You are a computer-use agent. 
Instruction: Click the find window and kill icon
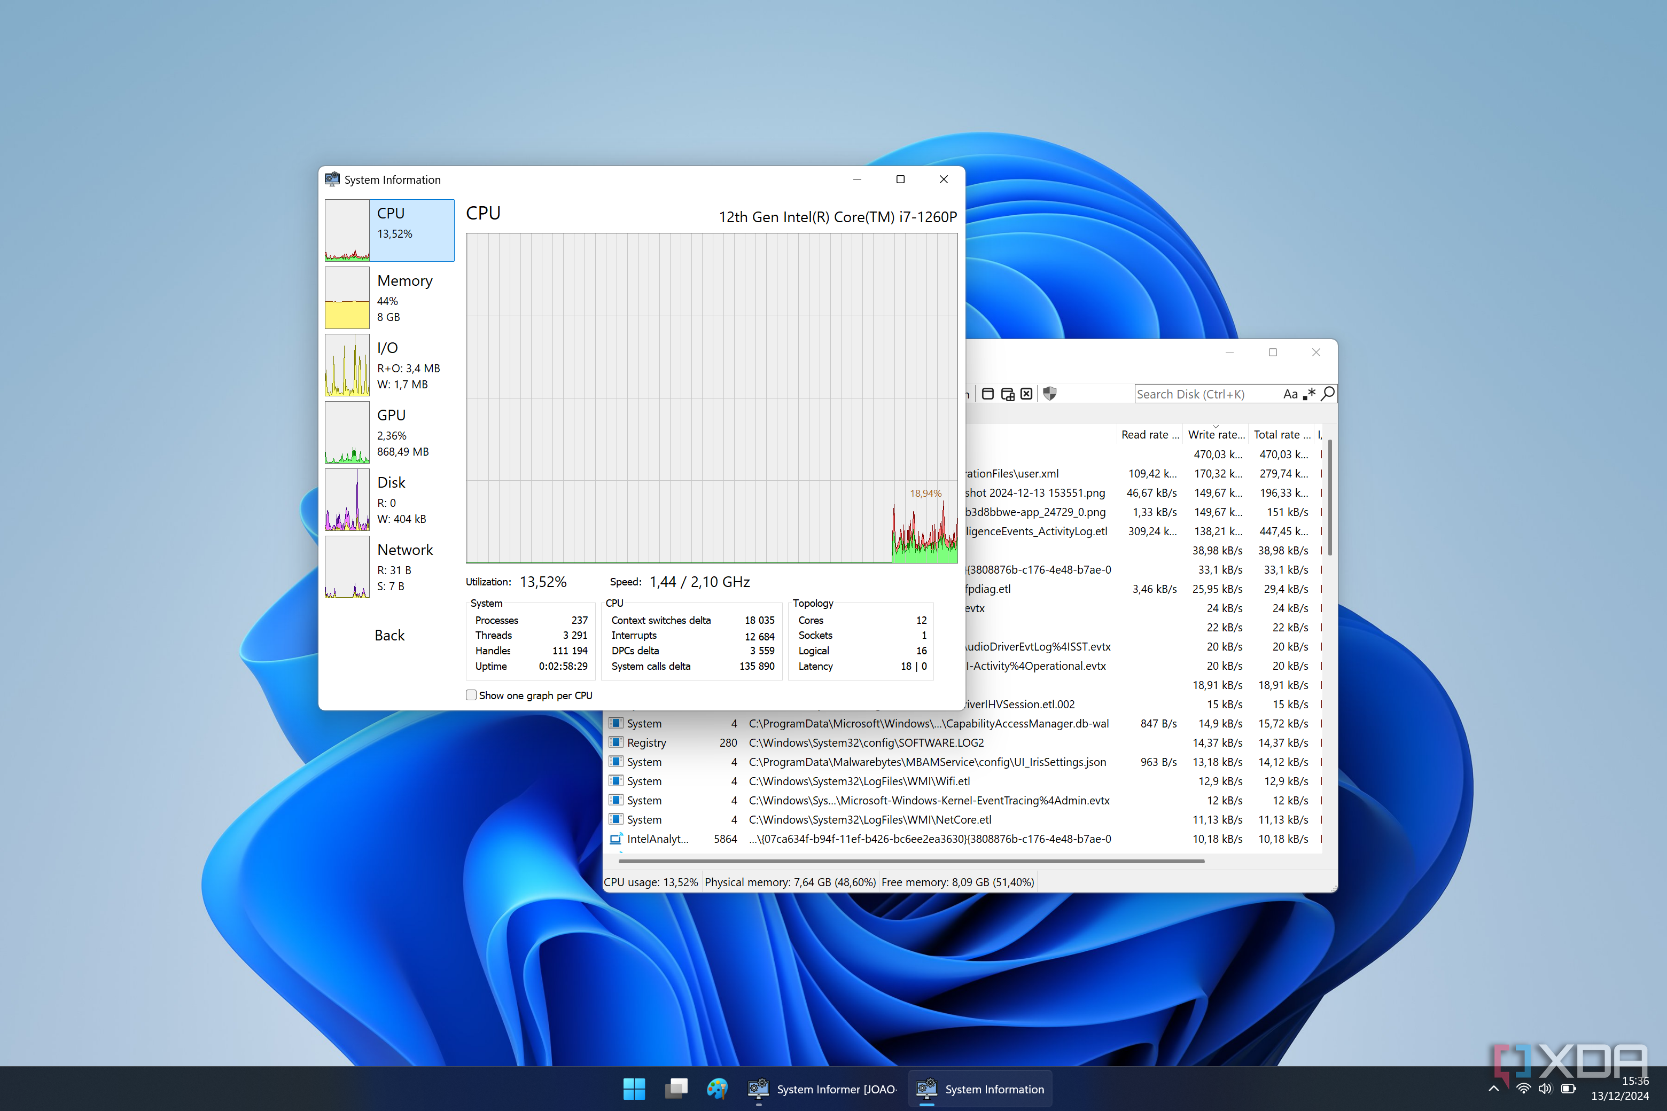(1026, 394)
